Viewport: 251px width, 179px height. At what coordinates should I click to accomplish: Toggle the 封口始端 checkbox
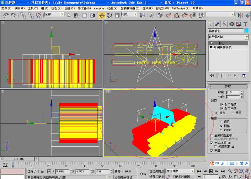point(222,104)
